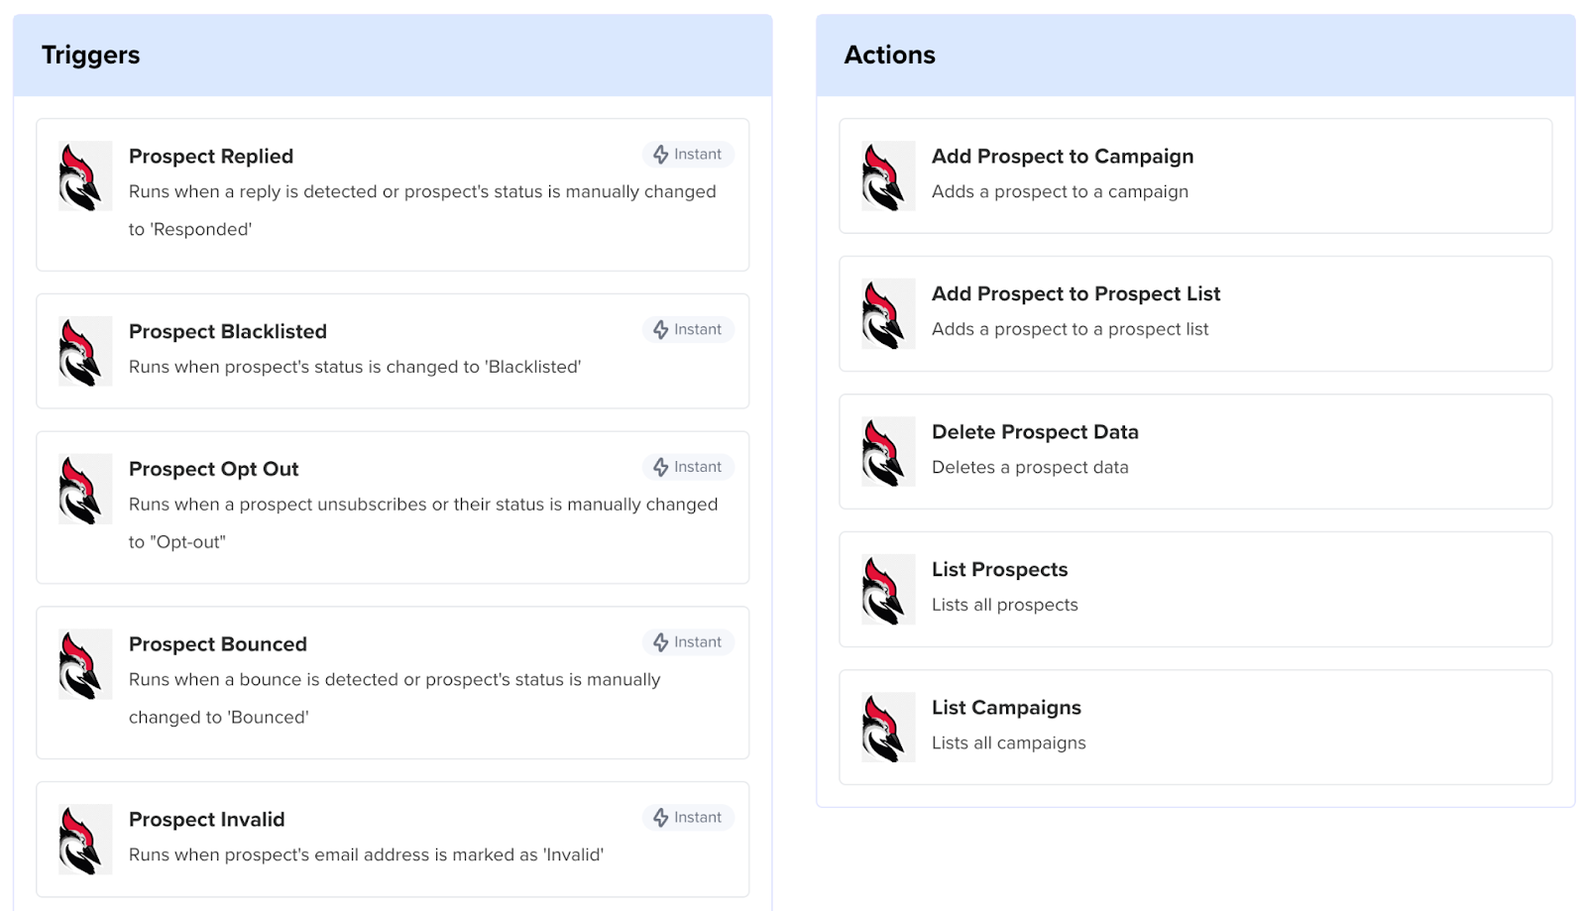This screenshot has width=1586, height=911.
Task: Click woodpecker icon beside Delete Prospect Data
Action: pyautogui.click(x=887, y=452)
